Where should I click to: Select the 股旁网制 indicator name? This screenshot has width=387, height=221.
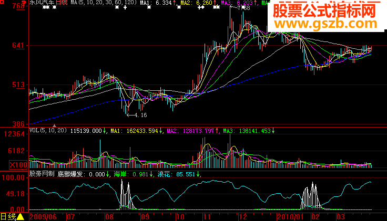42,174
